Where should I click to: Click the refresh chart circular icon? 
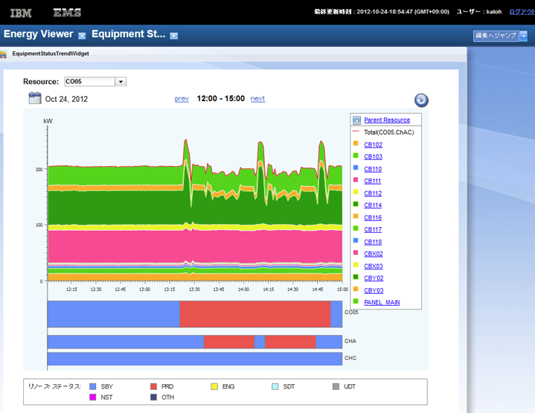click(421, 100)
